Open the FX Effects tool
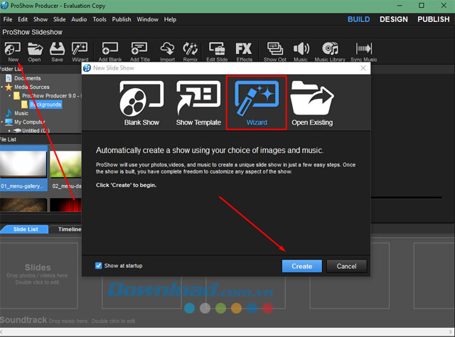This screenshot has width=455, height=337. (x=244, y=52)
